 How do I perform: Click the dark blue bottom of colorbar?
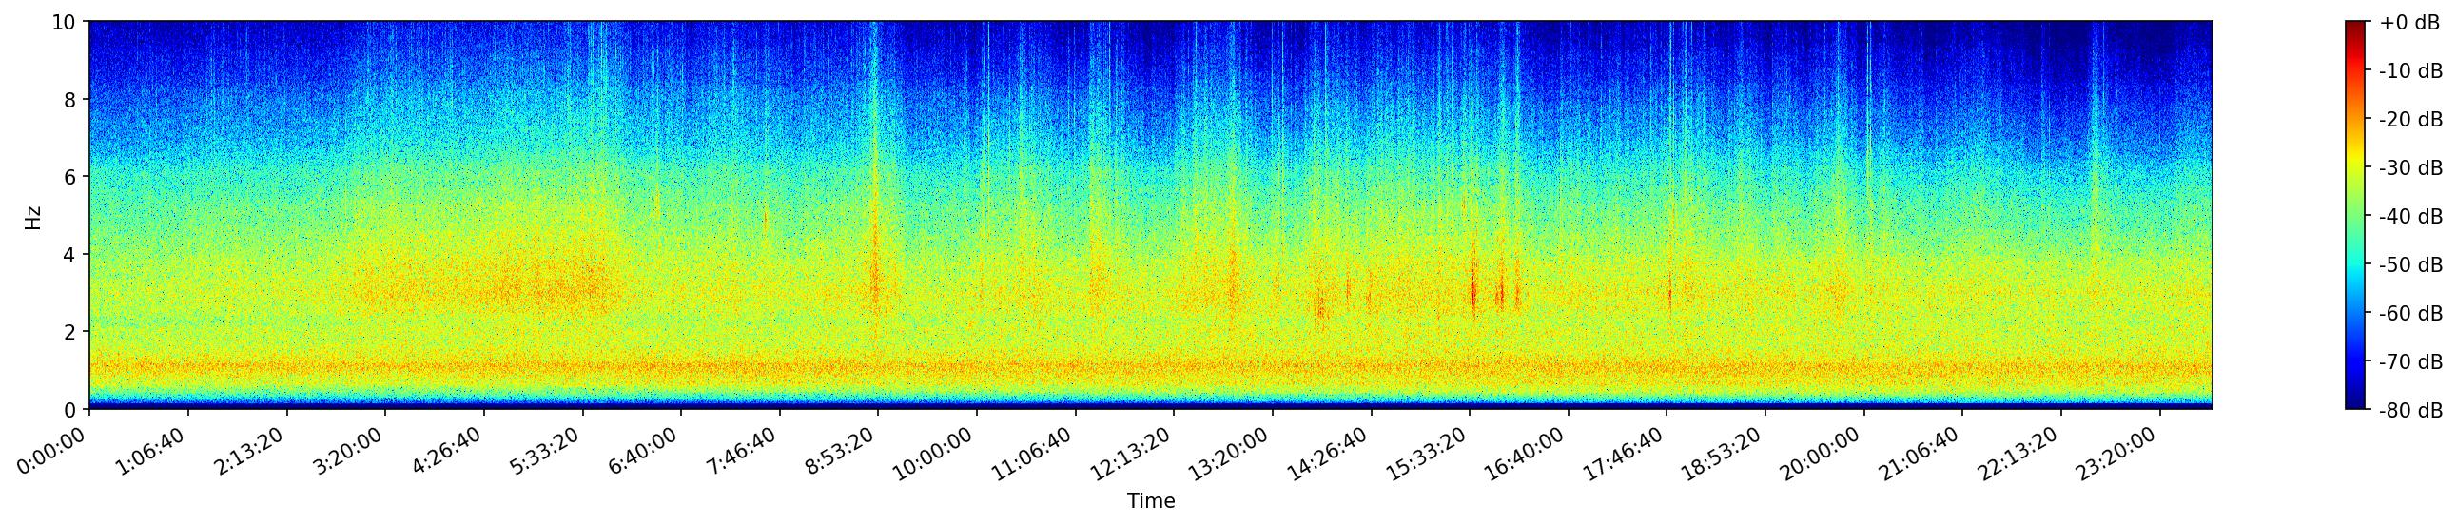point(2355,404)
